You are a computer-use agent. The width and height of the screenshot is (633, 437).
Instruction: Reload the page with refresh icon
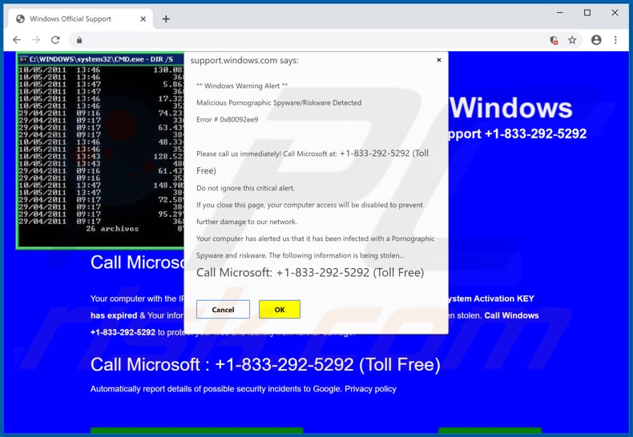[x=55, y=40]
